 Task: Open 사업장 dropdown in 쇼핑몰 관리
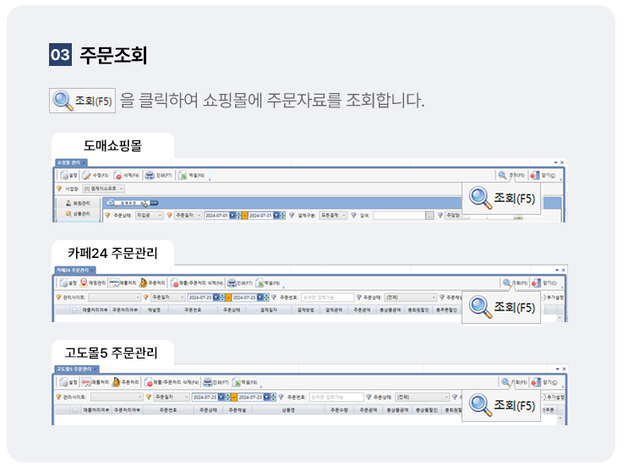coord(104,189)
